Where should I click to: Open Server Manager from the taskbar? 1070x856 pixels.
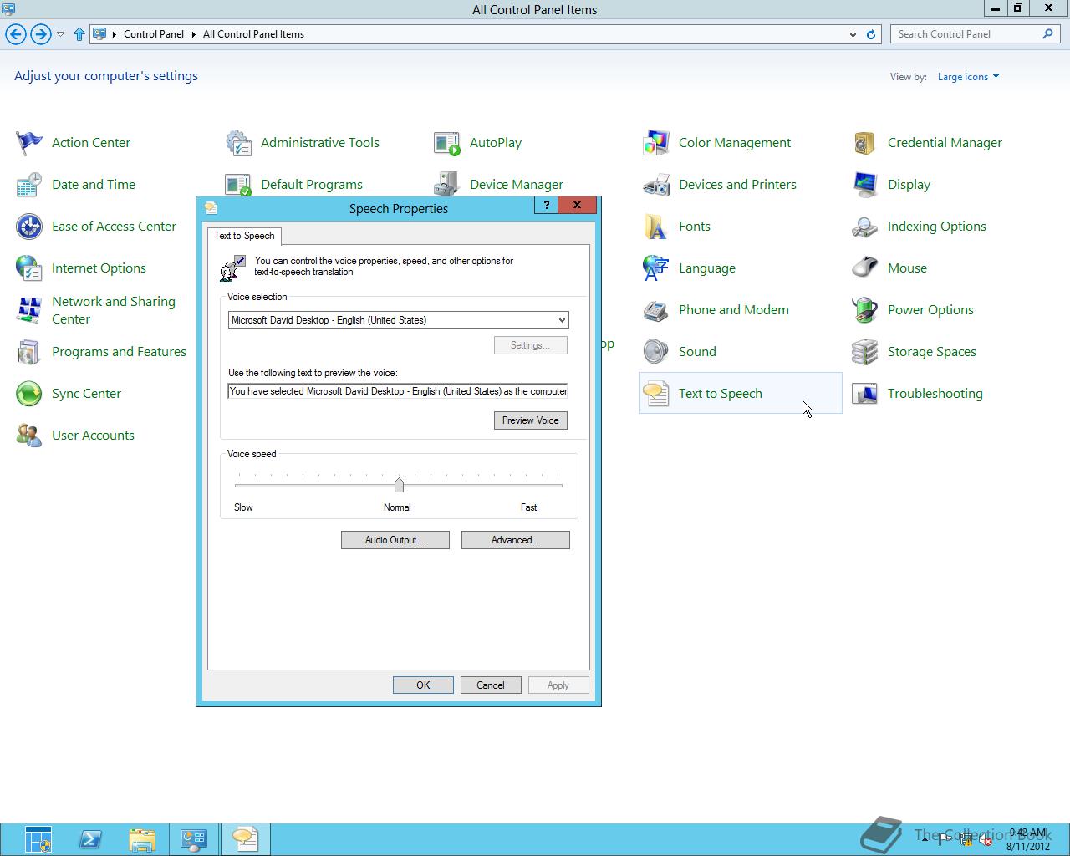38,839
